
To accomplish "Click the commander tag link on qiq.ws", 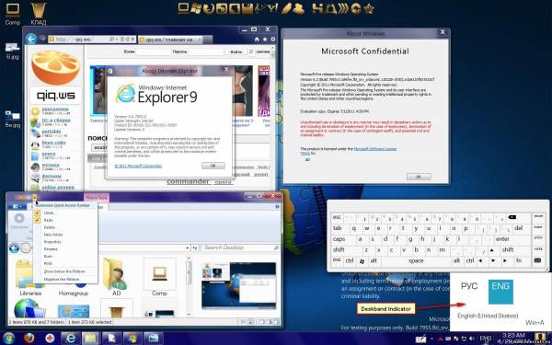I will pos(188,181).
